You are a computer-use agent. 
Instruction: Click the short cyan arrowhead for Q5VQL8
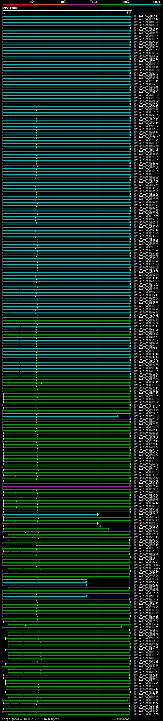click(x=118, y=416)
